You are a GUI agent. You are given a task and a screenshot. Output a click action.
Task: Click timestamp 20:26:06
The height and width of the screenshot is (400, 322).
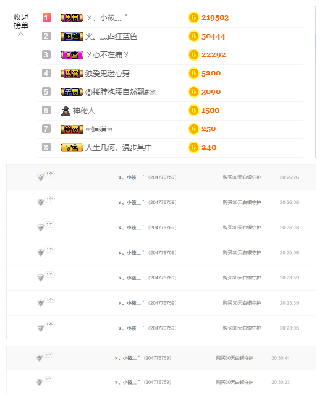289,202
